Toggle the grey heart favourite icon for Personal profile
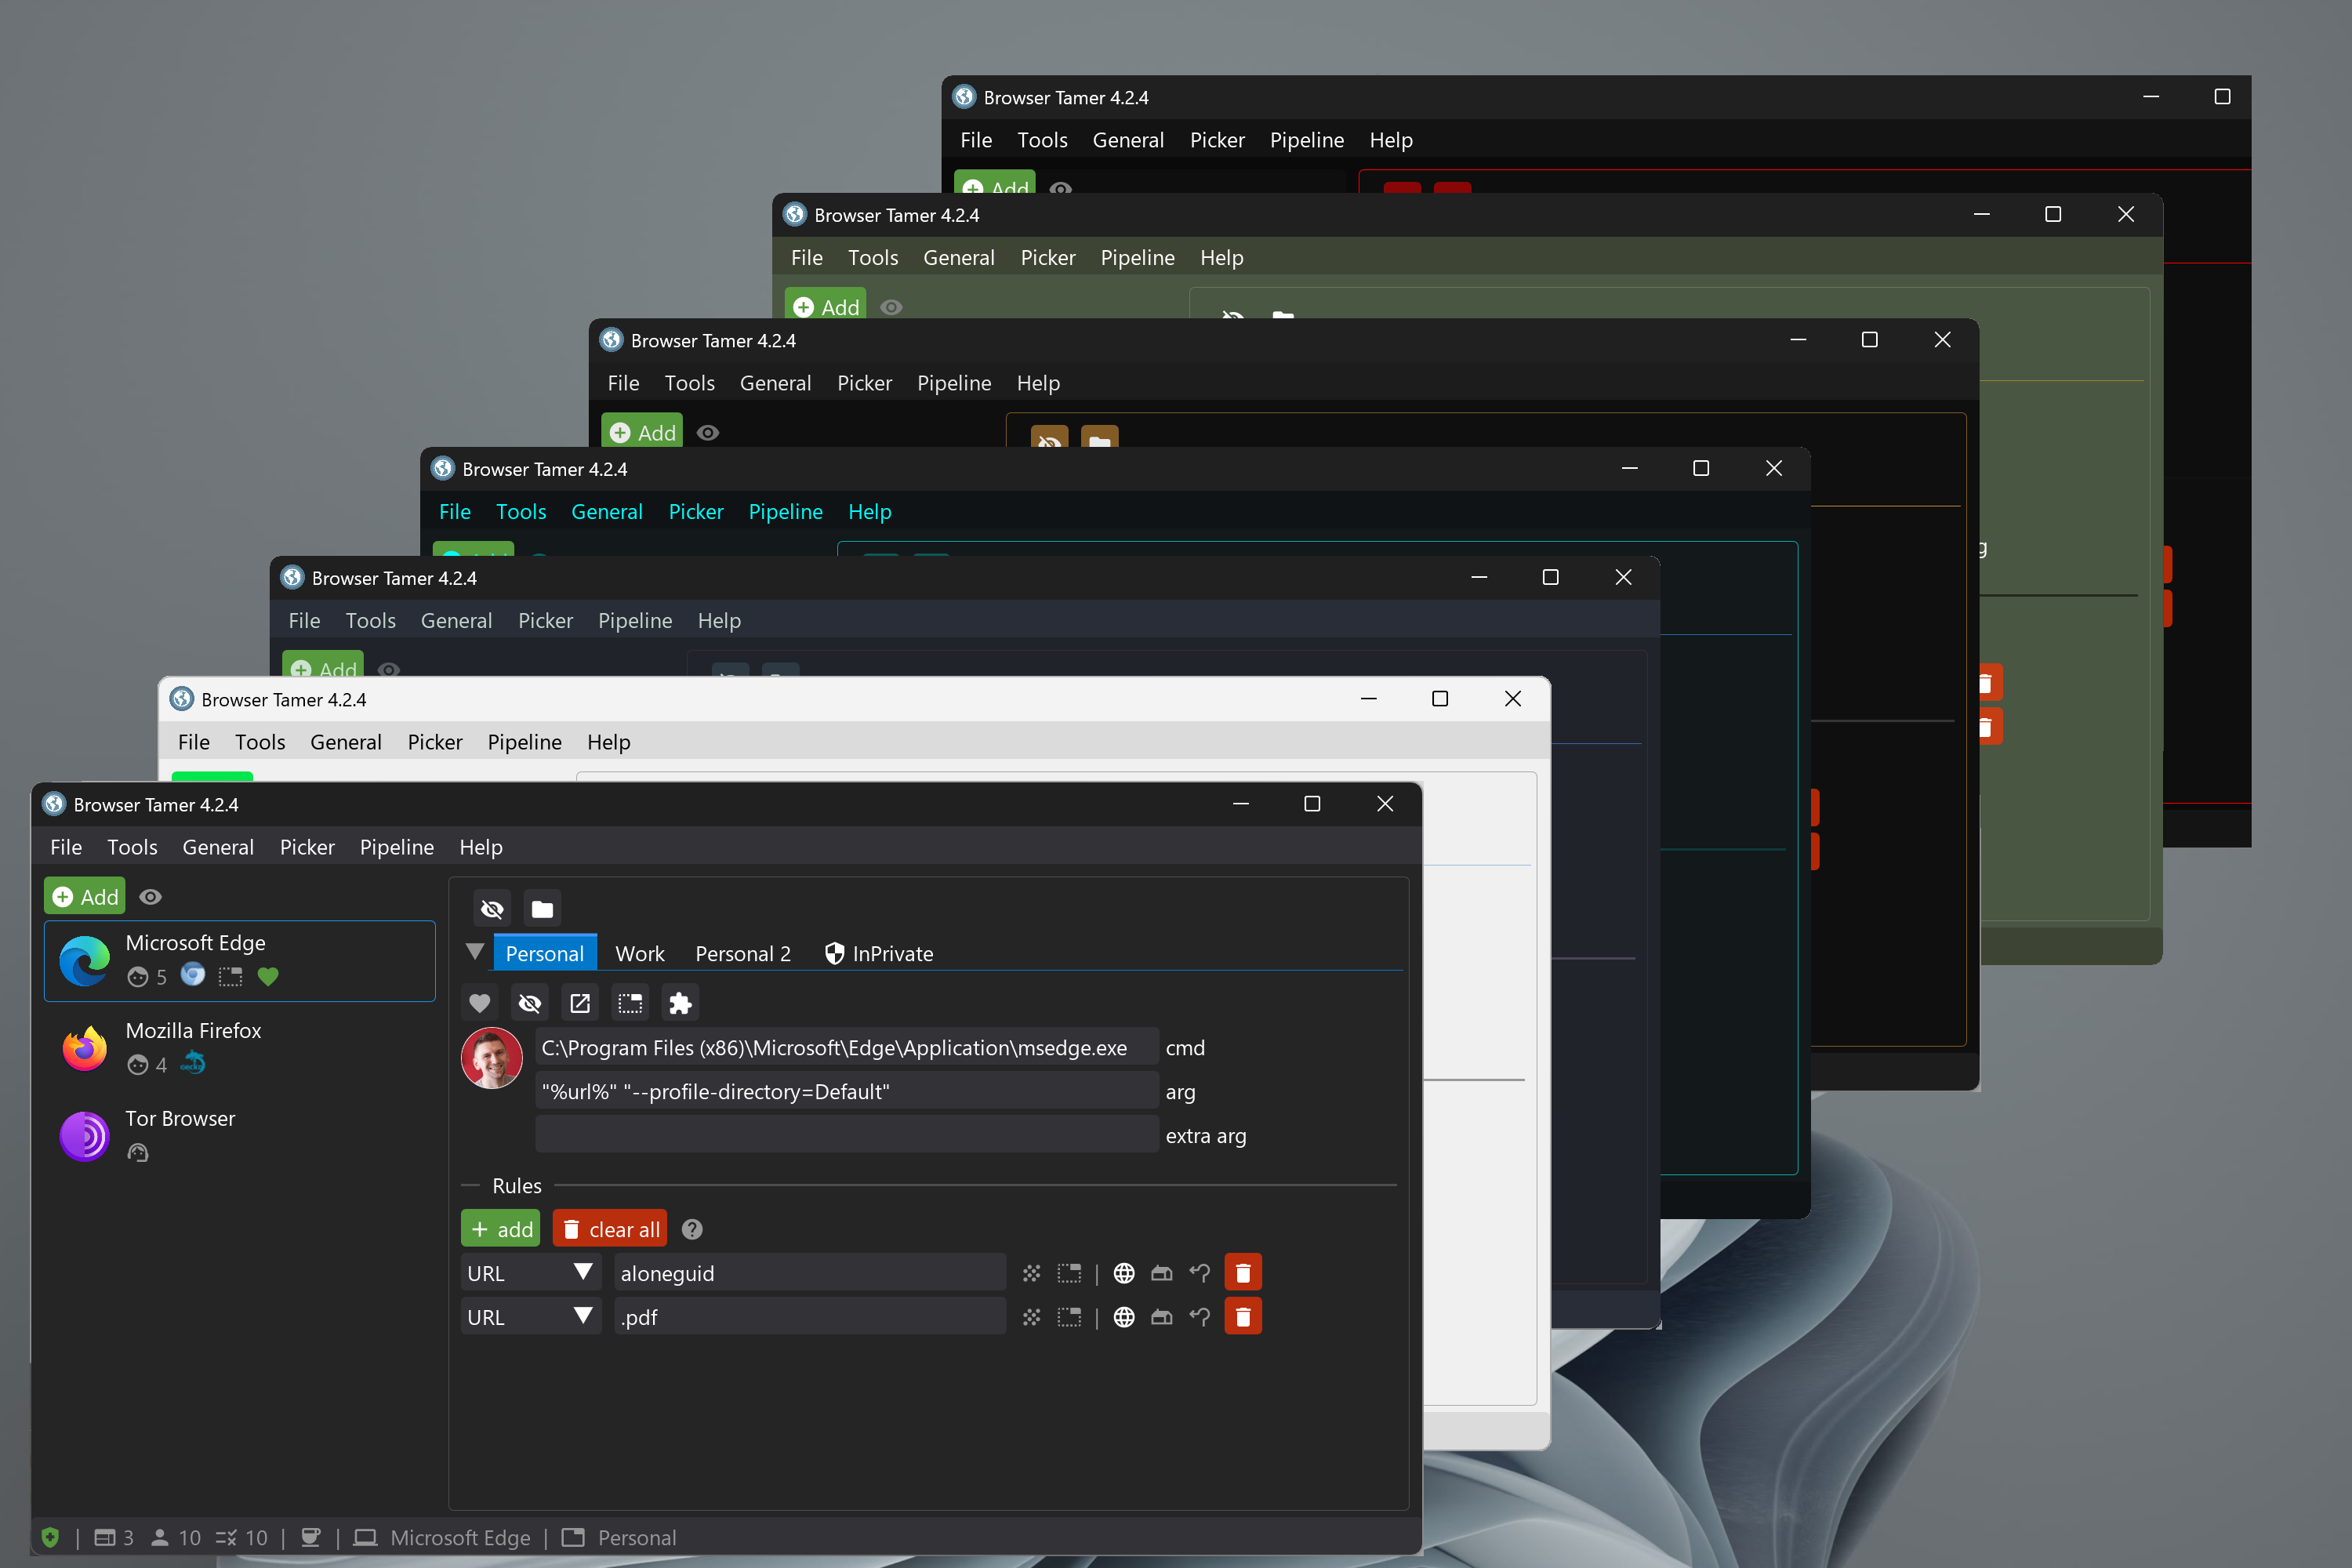The image size is (2352, 1568). click(x=480, y=1003)
